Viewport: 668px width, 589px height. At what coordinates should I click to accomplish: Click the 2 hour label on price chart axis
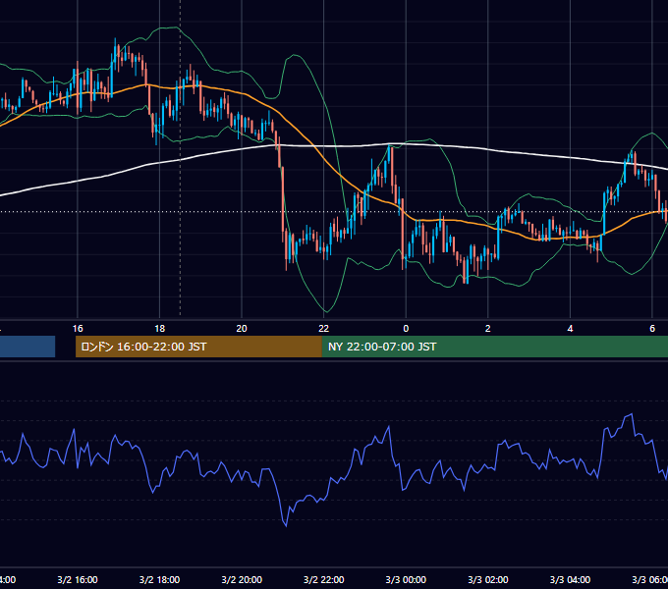point(488,329)
